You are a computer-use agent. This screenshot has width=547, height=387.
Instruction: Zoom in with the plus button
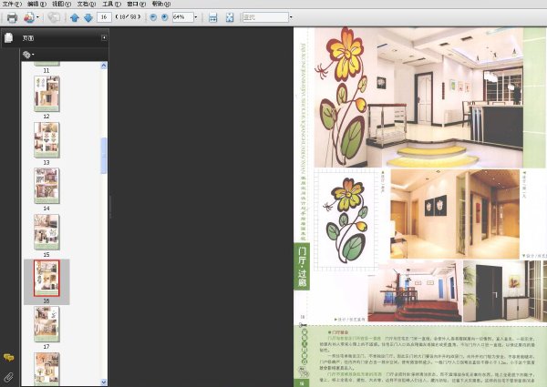(165, 17)
